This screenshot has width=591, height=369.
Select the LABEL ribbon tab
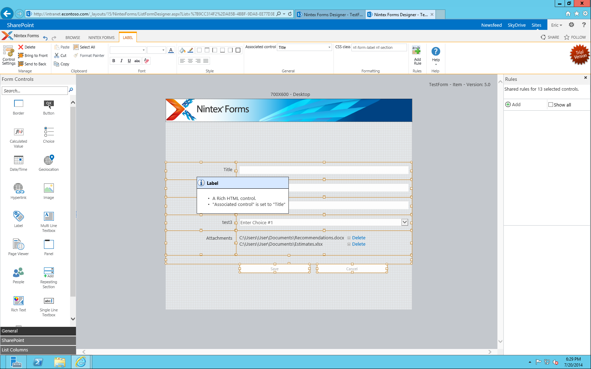[128, 38]
